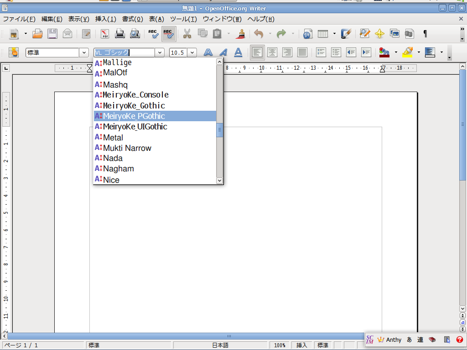Open the Gallery icon
Viewport: 467px width, 350px height.
pyautogui.click(x=394, y=34)
